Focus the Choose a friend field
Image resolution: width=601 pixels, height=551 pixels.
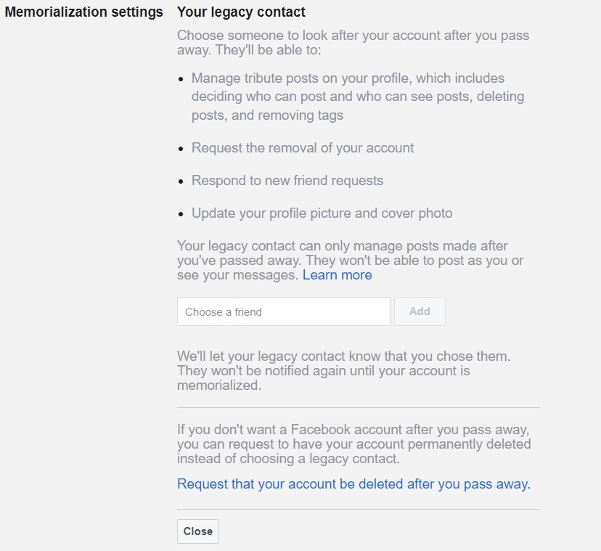pos(283,311)
